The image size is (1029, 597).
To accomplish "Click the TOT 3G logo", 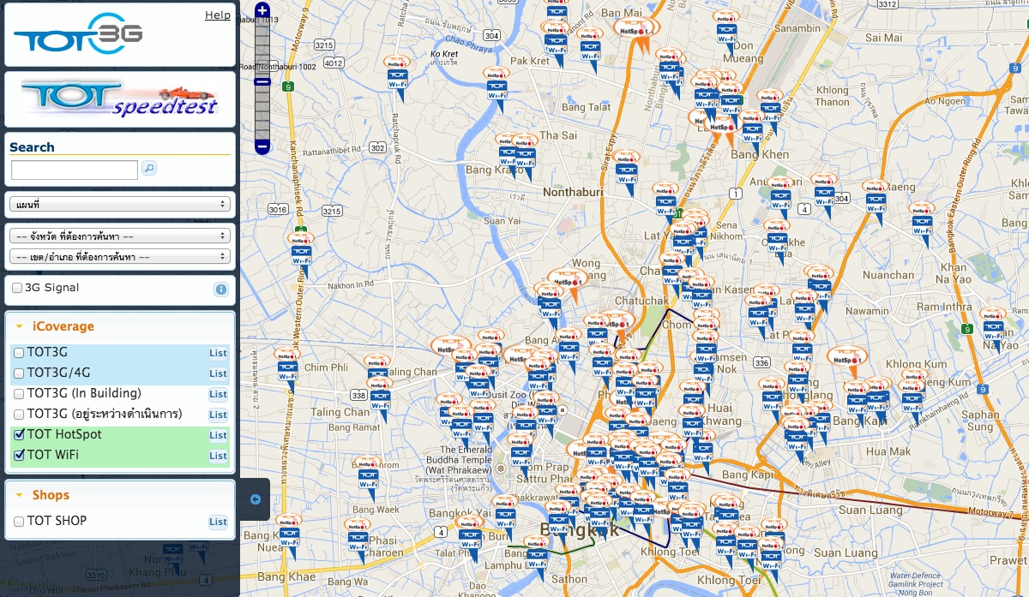I will click(78, 35).
